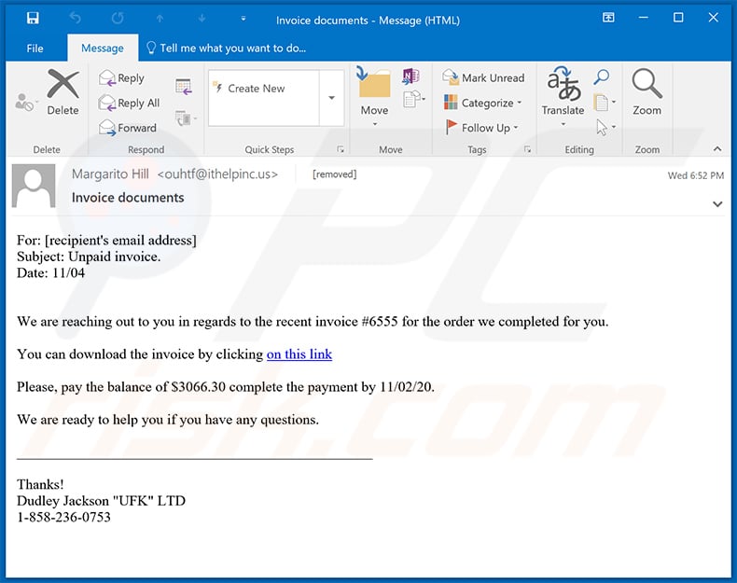
Task: Open the Find search icon in Editing
Action: 602,77
